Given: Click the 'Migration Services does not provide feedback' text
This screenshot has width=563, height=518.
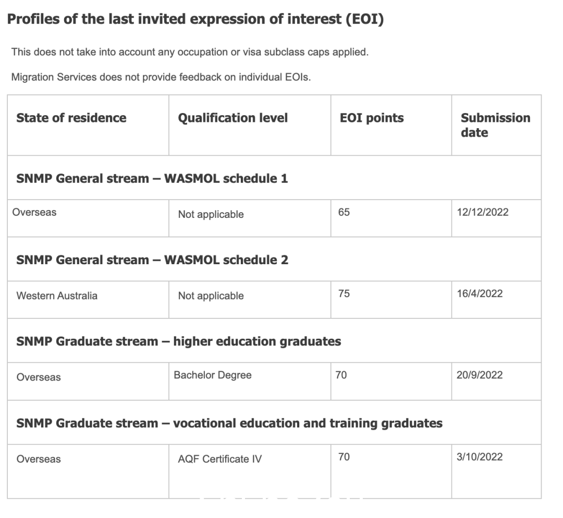Looking at the screenshot, I should [161, 77].
